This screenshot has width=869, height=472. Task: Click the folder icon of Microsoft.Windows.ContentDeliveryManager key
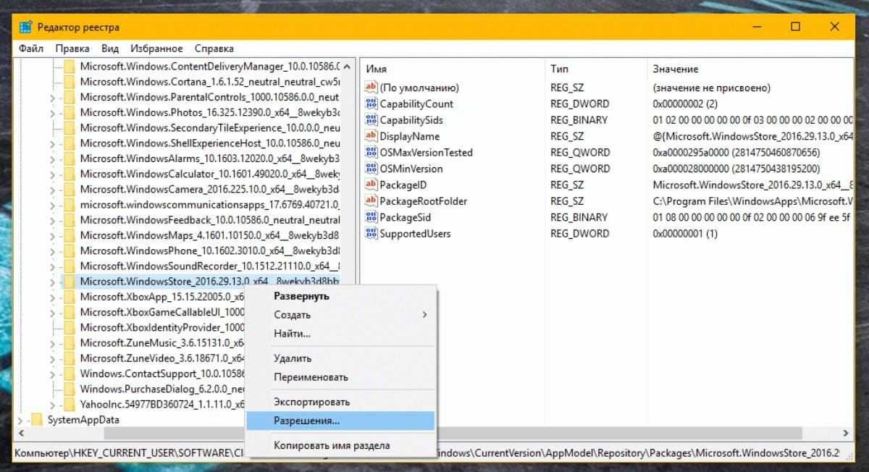click(x=70, y=66)
